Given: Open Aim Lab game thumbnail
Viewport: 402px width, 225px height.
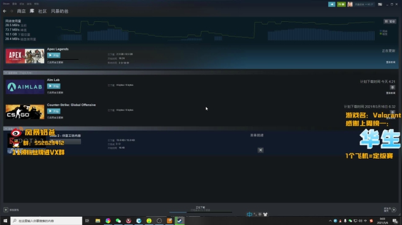Looking at the screenshot, I should tap(25, 87).
